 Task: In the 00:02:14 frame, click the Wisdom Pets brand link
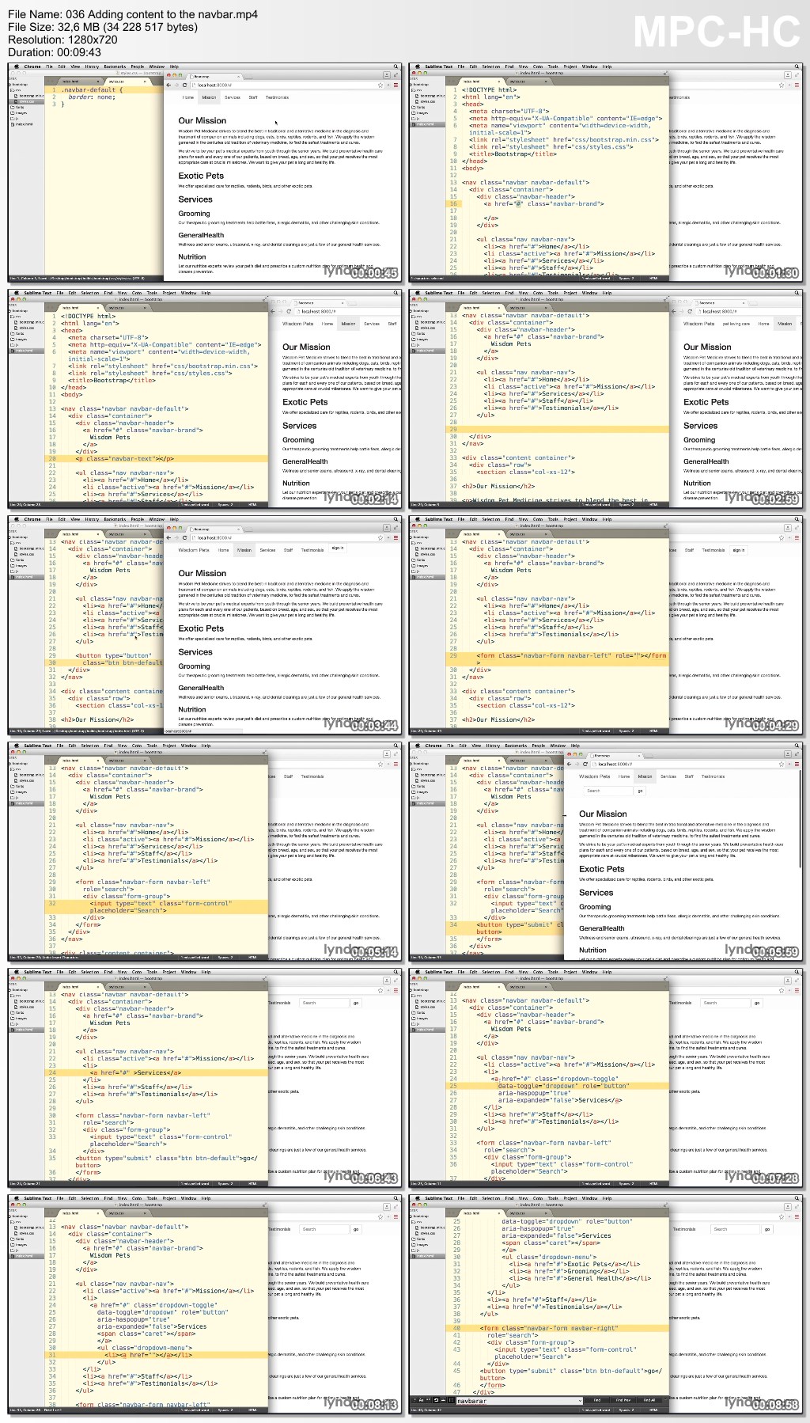(x=298, y=324)
